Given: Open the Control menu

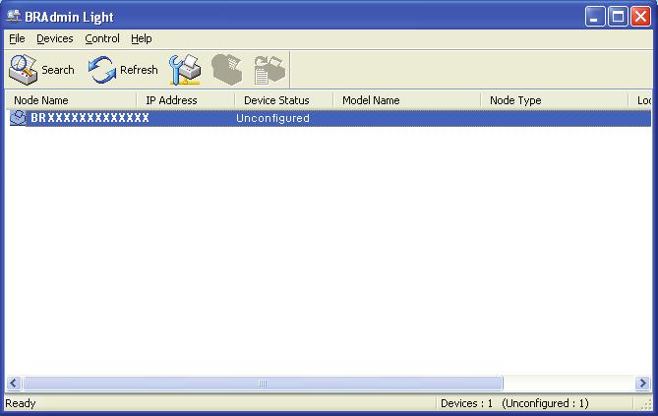Looking at the screenshot, I should (x=102, y=38).
